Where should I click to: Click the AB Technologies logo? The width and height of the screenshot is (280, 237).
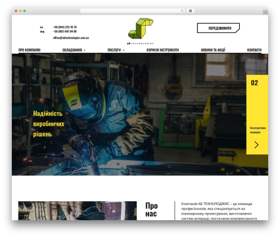click(141, 31)
